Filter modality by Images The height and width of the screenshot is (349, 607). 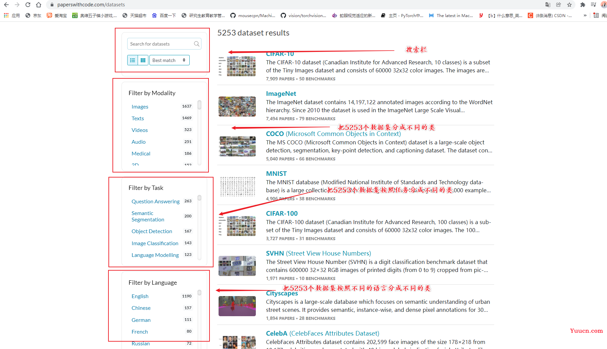click(x=140, y=107)
